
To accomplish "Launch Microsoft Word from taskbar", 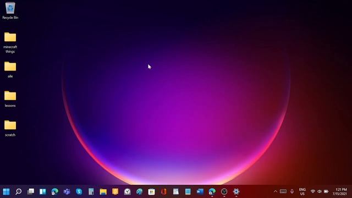I will 200,191.
